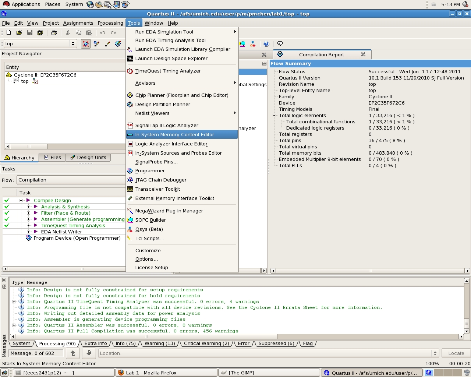This screenshot has width=471, height=377.
Task: Choose Tcl Scripts menu entry
Action: point(182,239)
